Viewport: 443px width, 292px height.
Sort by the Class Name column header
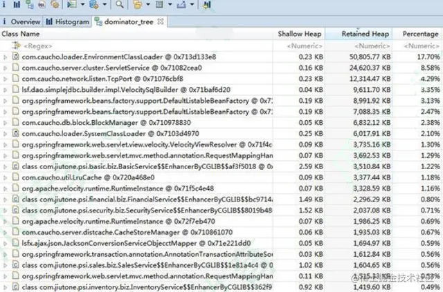point(20,34)
